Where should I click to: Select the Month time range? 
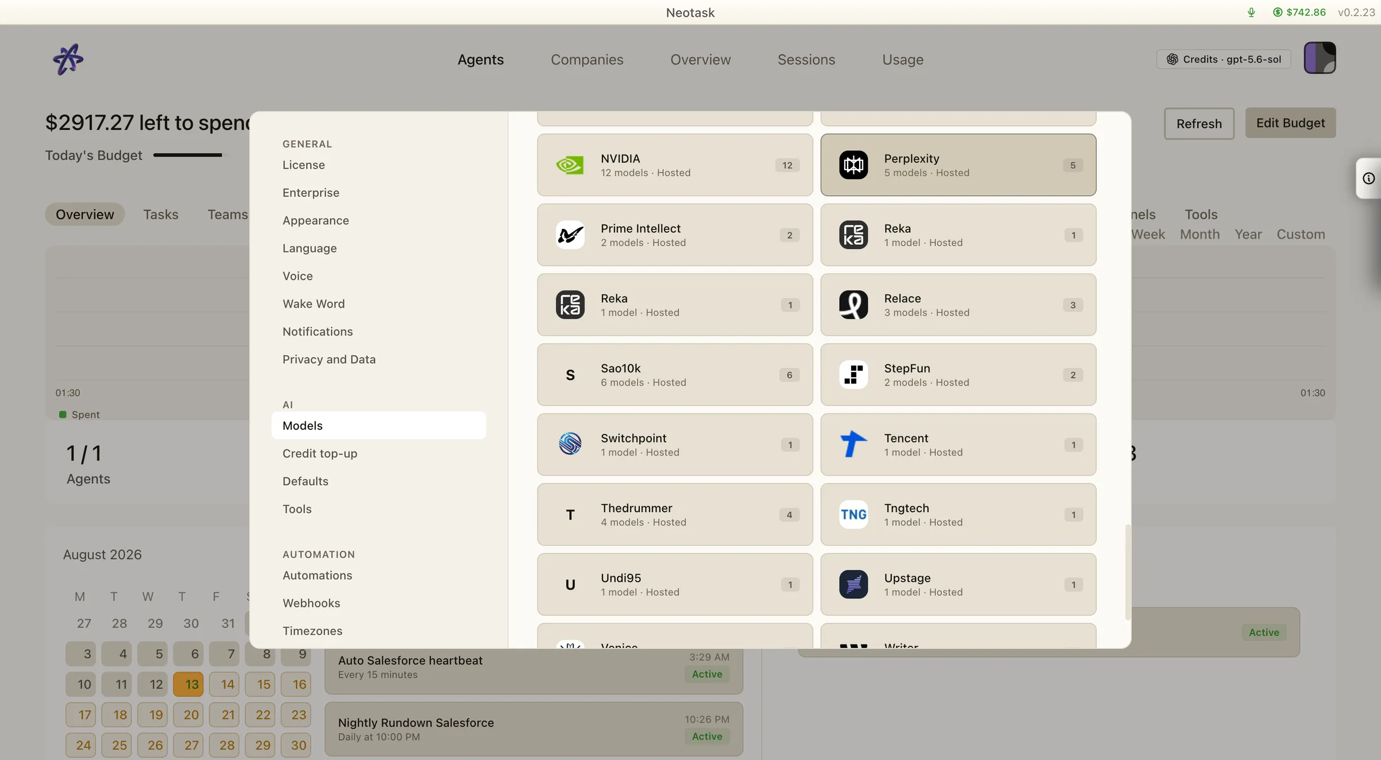coord(1200,234)
